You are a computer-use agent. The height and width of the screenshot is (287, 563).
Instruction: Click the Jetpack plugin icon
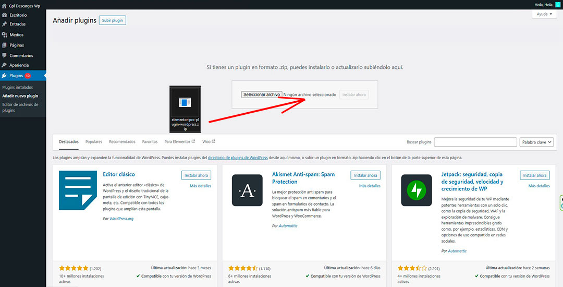(x=416, y=190)
